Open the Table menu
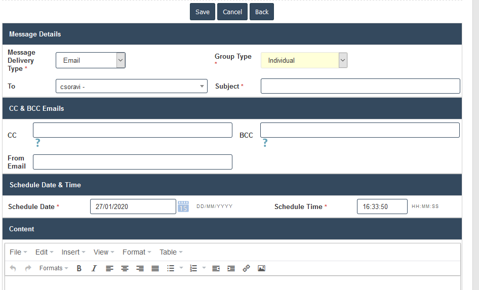 pyautogui.click(x=171, y=252)
